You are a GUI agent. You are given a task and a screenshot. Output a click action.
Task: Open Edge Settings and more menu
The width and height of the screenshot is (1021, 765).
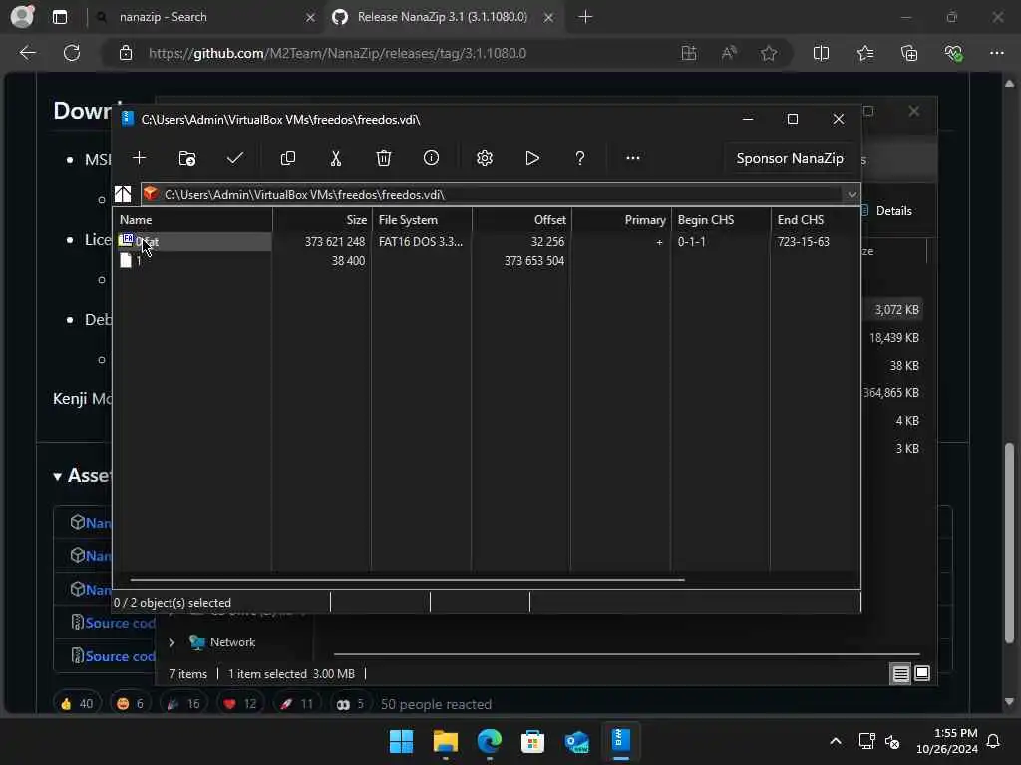[997, 53]
